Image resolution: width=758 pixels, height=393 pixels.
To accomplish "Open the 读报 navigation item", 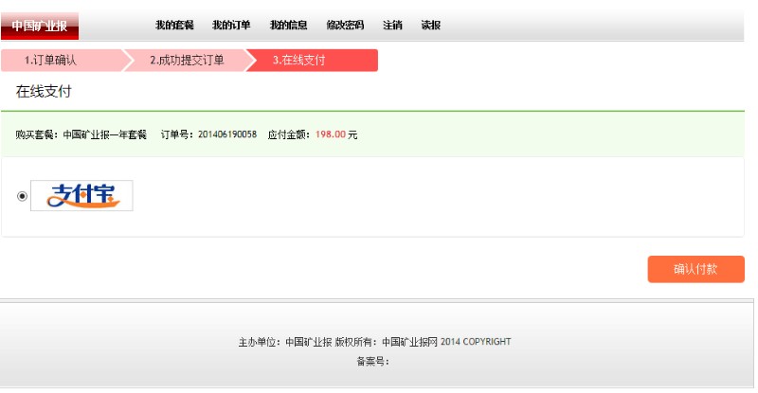I will 430,26.
